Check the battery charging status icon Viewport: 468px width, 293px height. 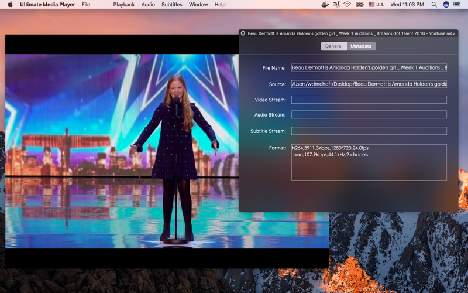tap(360, 5)
